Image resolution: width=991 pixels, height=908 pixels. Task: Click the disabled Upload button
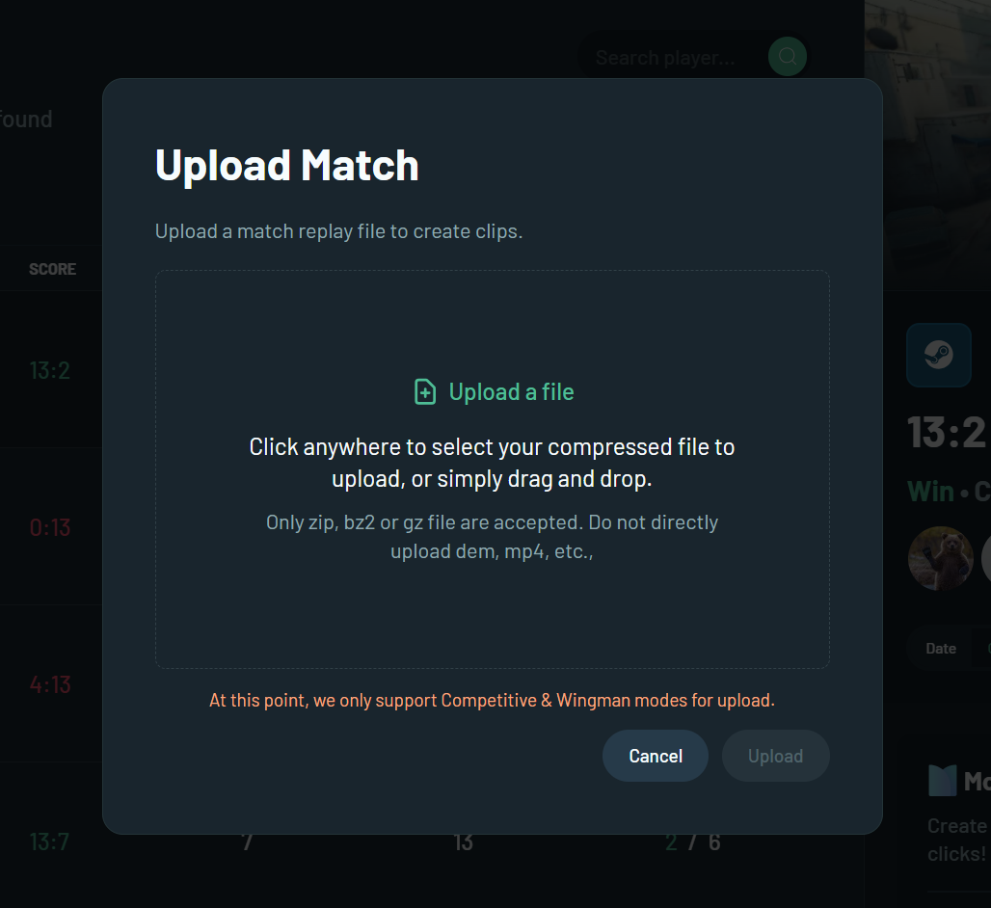coord(775,756)
